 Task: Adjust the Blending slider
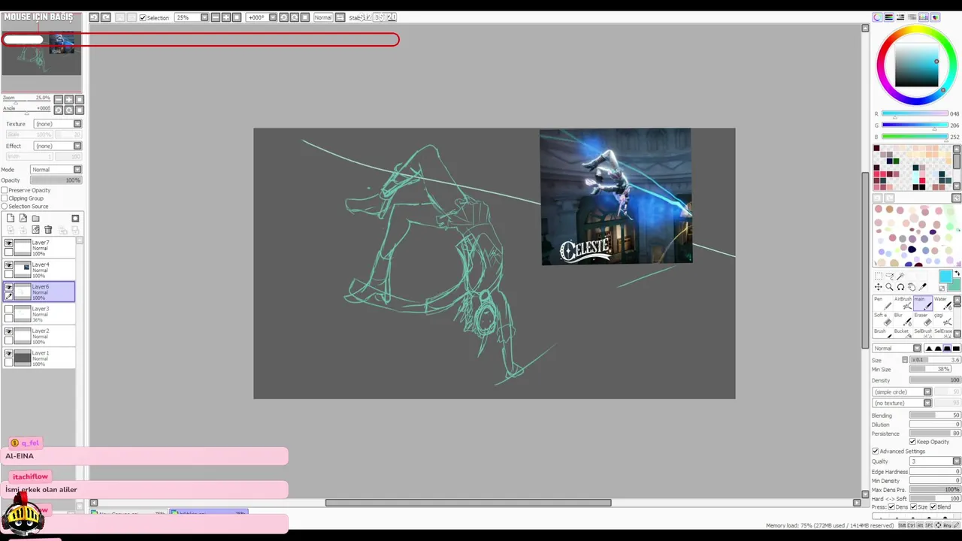(x=935, y=416)
